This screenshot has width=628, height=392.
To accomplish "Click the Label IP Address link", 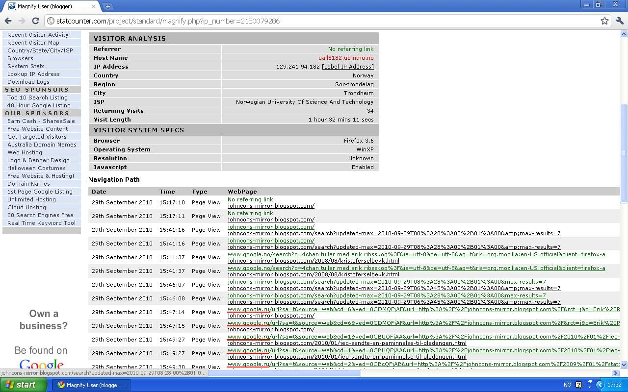I will click(x=347, y=67).
